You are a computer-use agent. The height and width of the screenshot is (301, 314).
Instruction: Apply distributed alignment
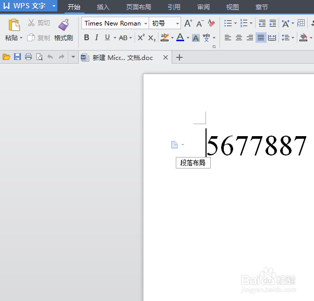click(272, 38)
